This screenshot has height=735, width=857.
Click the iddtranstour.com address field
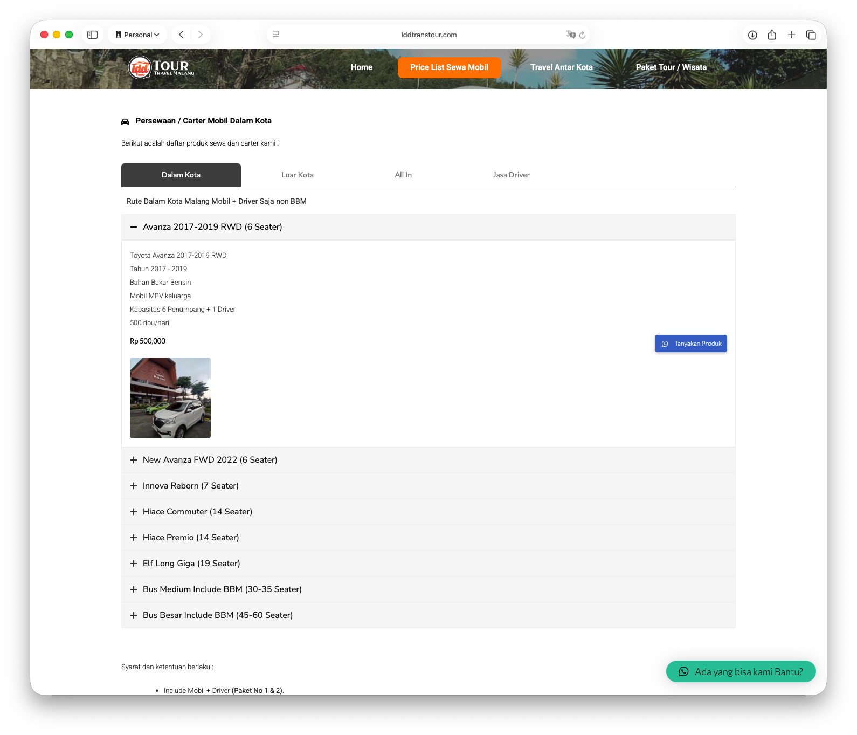pyautogui.click(x=428, y=35)
